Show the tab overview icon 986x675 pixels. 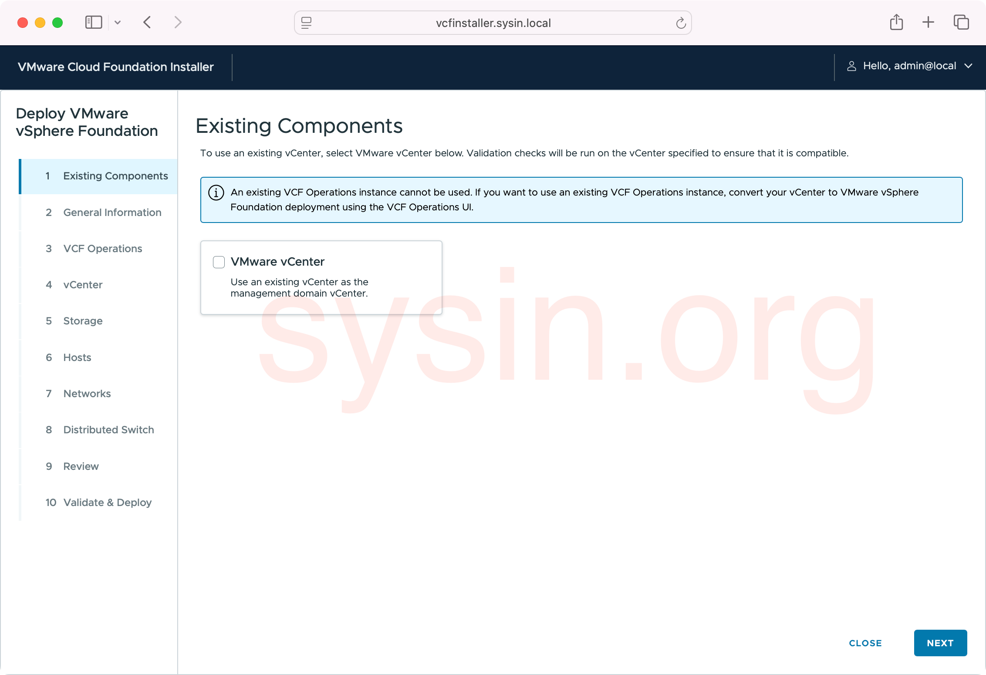pyautogui.click(x=961, y=22)
